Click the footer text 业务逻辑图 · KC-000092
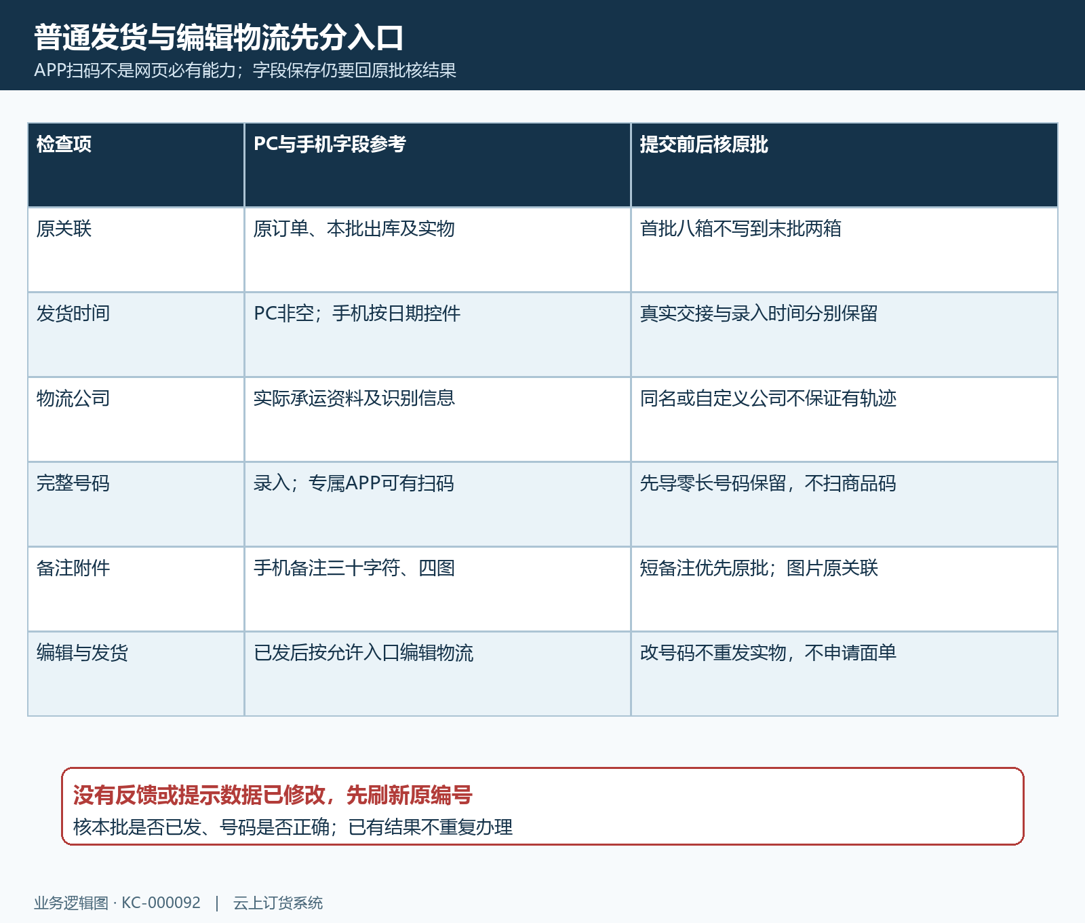The width and height of the screenshot is (1085, 923). (x=117, y=903)
